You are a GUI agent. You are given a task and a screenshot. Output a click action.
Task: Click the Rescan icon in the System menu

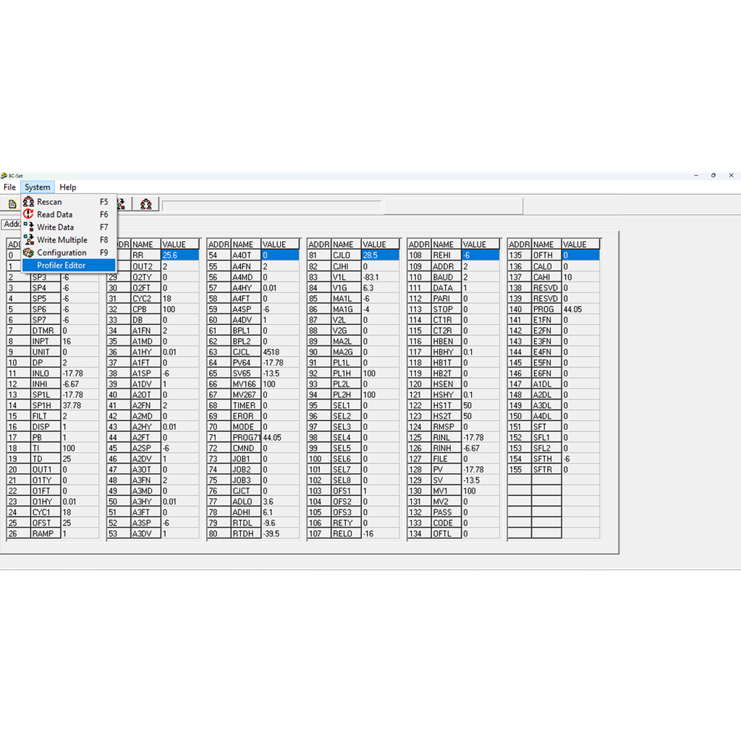coord(27,202)
